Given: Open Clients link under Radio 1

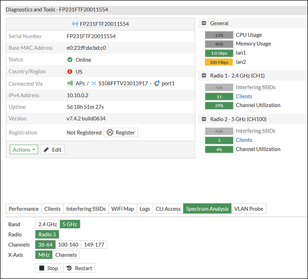Looking at the screenshot, I should tap(244, 96).
